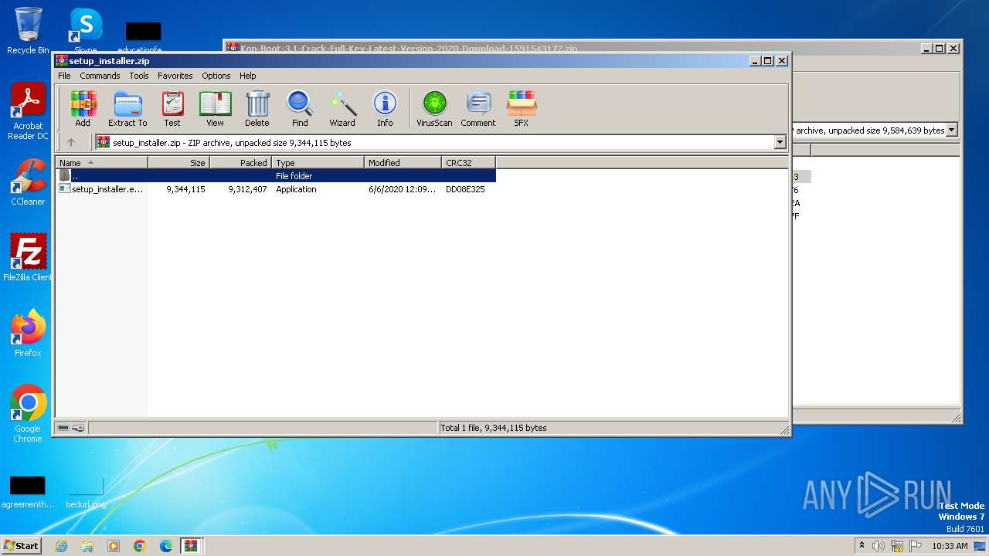Open the agreementh... desktop file
The image size is (989, 556).
point(28,492)
